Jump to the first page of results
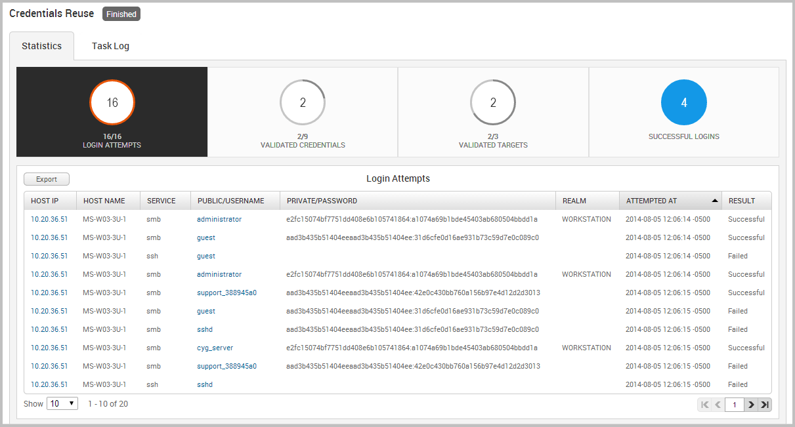795x427 pixels. pyautogui.click(x=704, y=405)
